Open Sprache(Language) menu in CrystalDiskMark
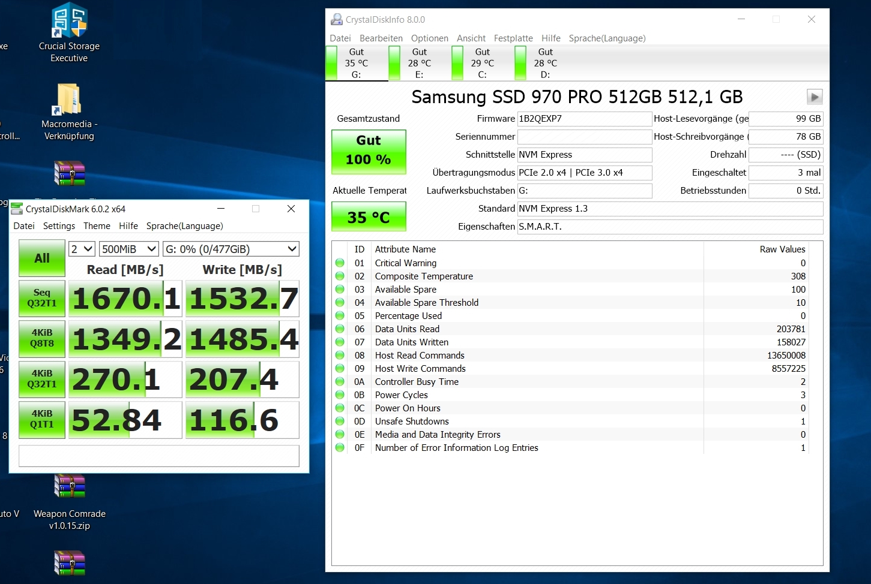This screenshot has width=871, height=584. pyautogui.click(x=185, y=226)
